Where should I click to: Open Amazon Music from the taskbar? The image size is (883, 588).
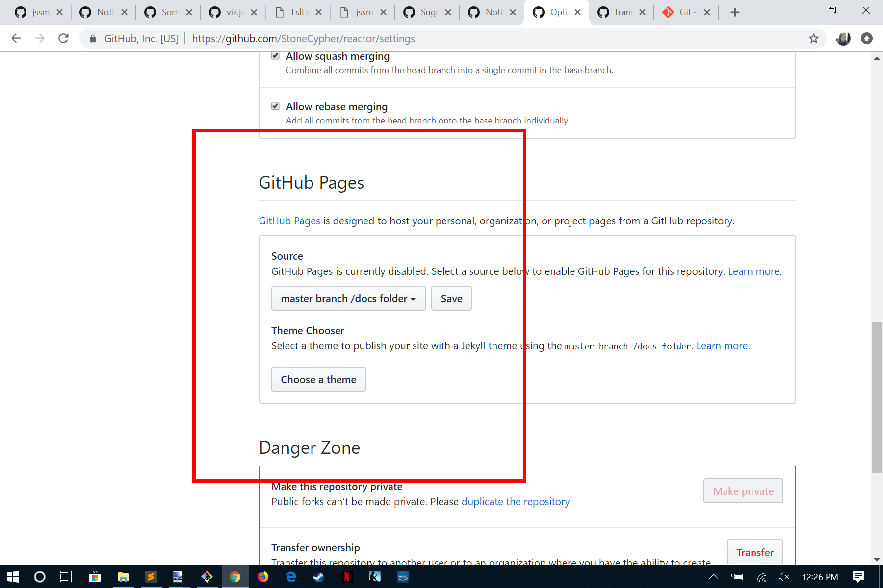(x=403, y=577)
